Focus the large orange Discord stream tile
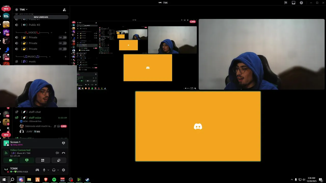Screen dimensions: 326x183 (x=198, y=126)
